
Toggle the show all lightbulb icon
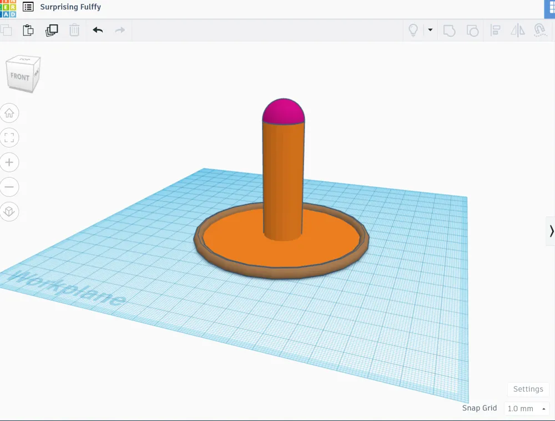(x=413, y=30)
